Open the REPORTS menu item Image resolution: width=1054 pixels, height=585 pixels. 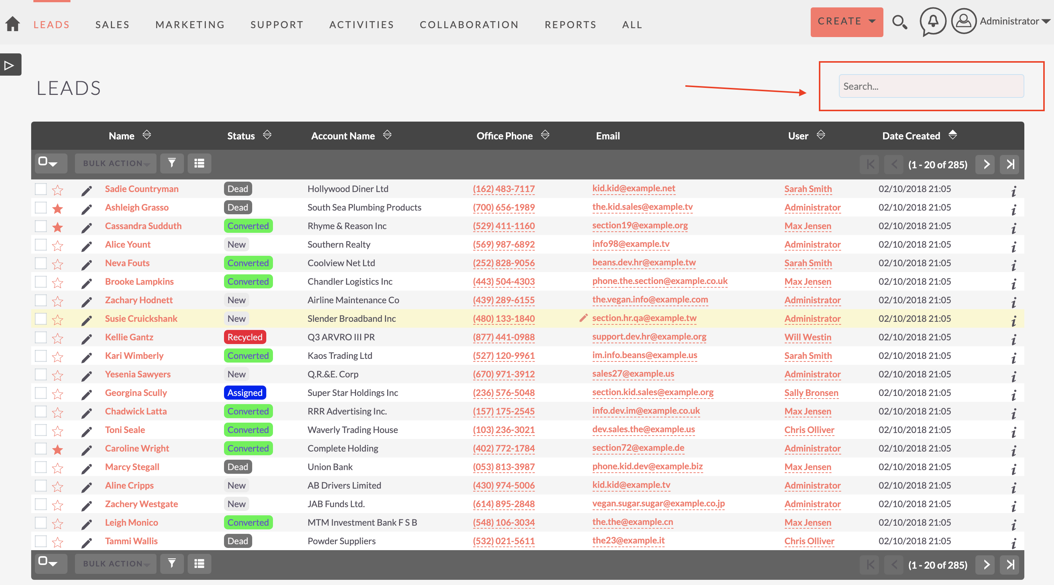pyautogui.click(x=571, y=24)
